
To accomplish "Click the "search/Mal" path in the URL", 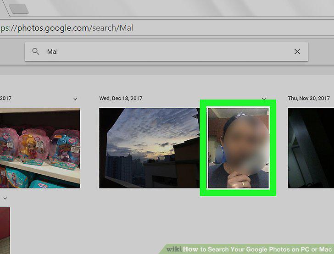I will pyautogui.click(x=113, y=28).
